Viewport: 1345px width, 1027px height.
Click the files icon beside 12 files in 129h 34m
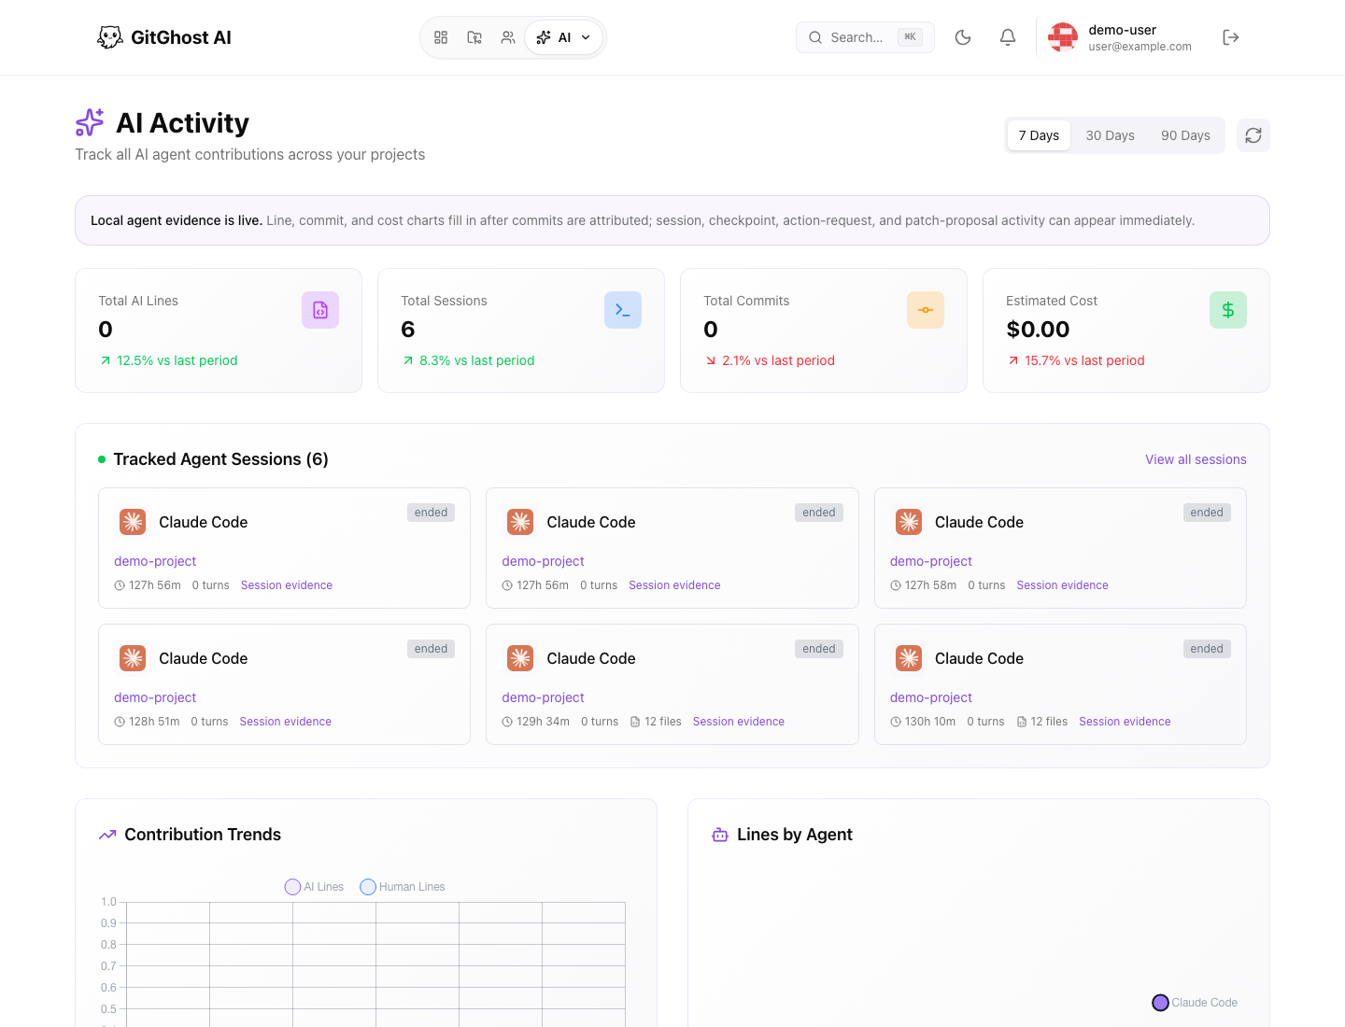point(635,722)
